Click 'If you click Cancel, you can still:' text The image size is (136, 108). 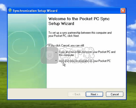(x=66, y=46)
